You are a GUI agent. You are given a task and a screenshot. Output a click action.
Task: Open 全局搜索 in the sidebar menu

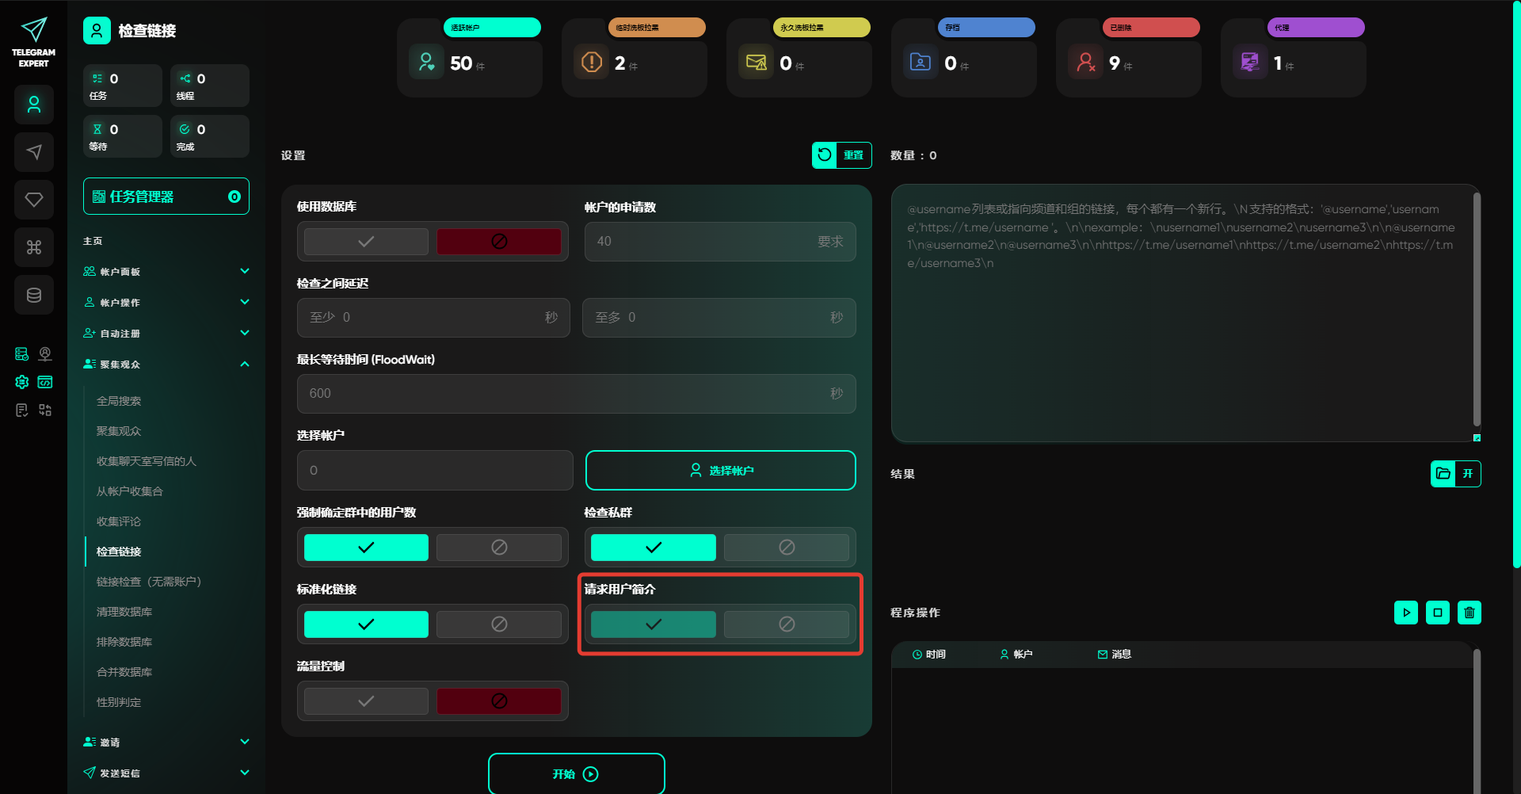tap(119, 401)
